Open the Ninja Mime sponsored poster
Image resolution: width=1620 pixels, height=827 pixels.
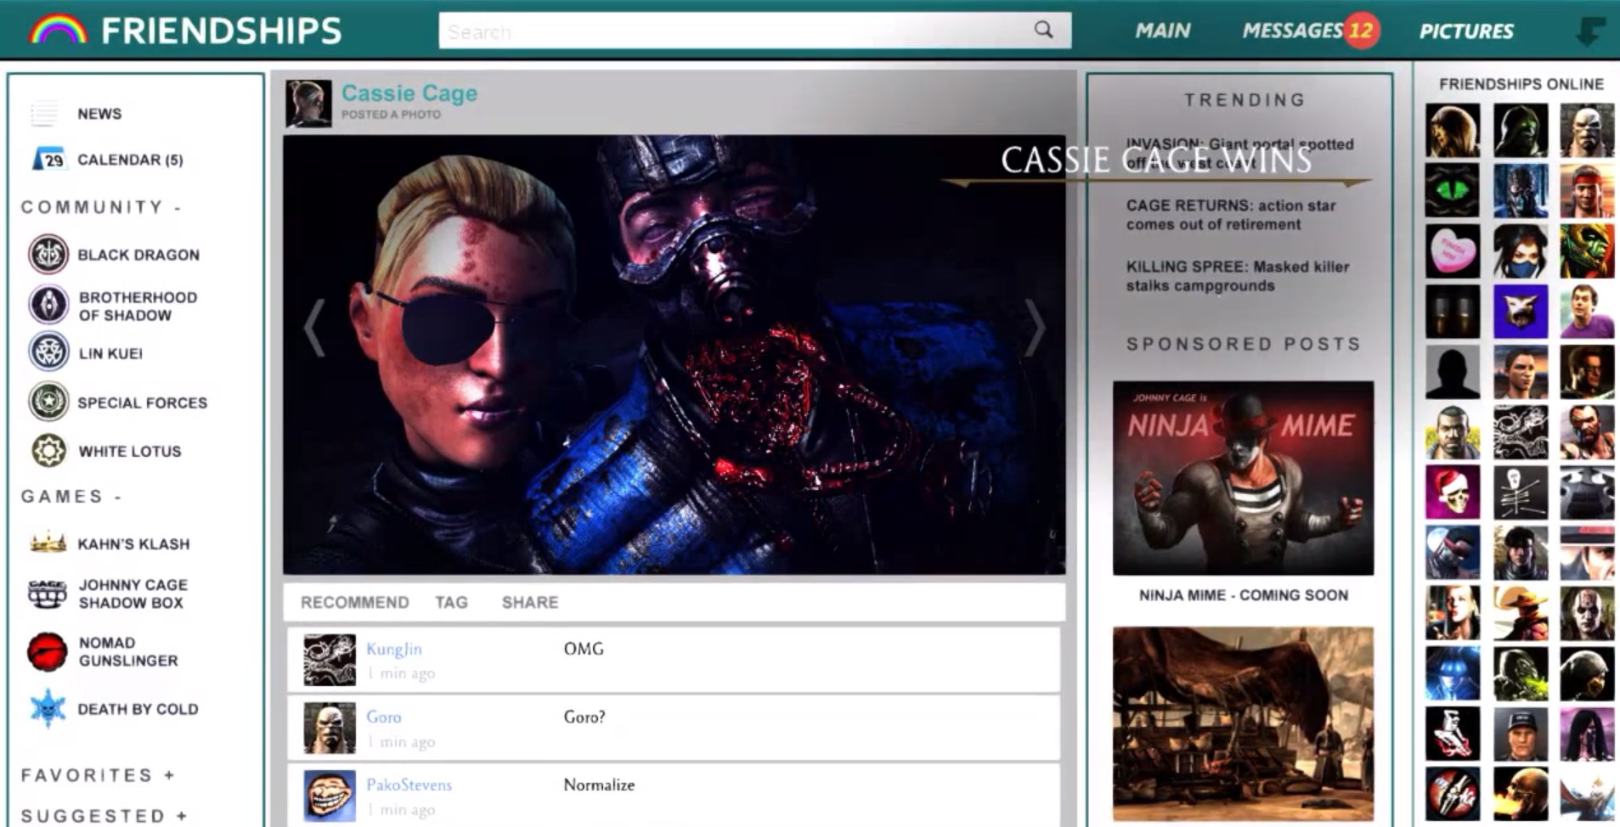point(1243,478)
